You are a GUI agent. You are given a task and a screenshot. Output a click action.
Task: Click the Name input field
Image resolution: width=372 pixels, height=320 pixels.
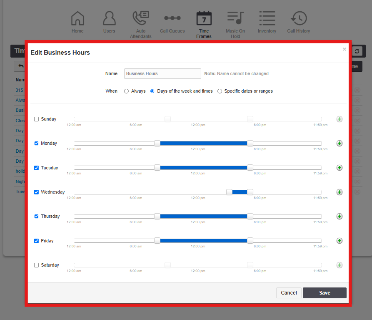coord(162,74)
